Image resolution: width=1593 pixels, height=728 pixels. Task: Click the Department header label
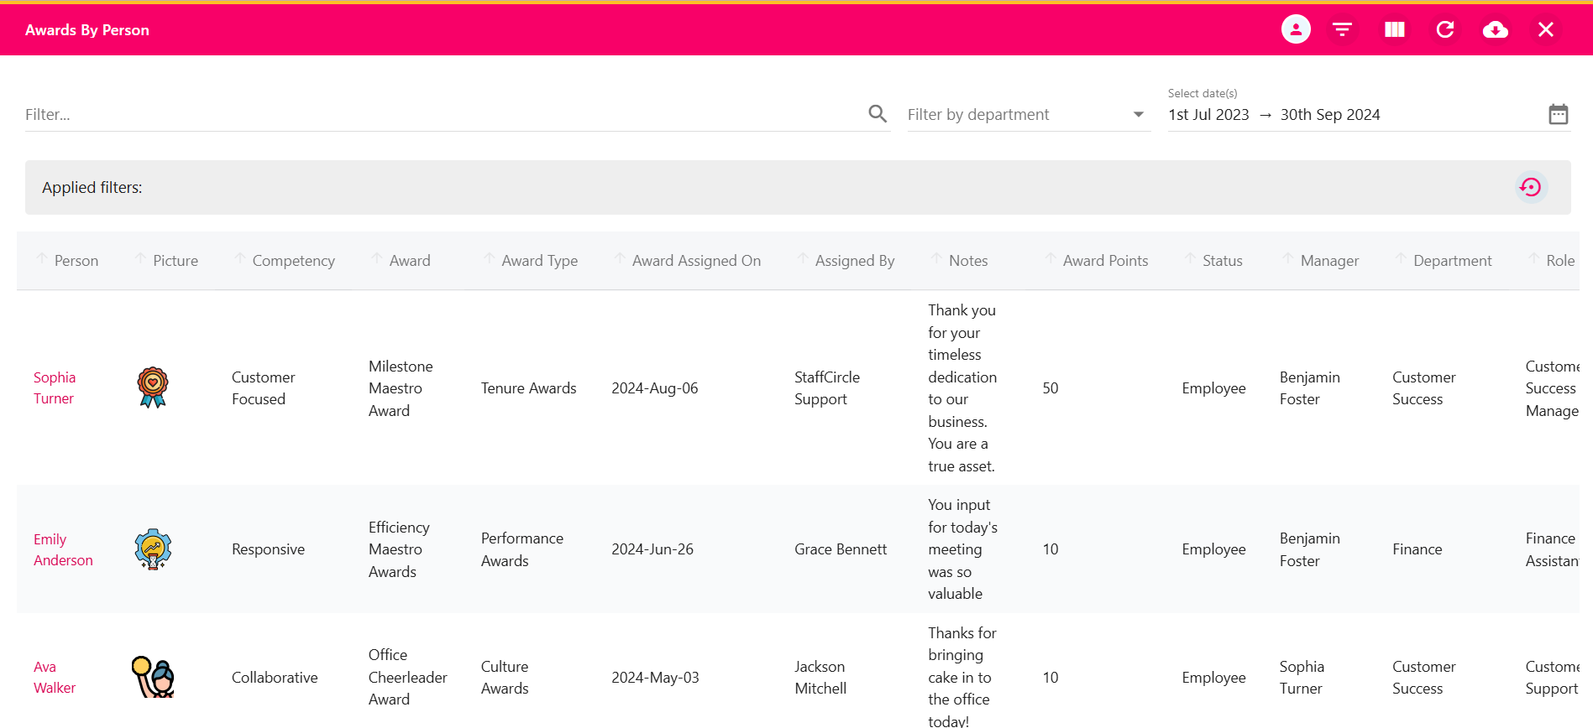1453,261
